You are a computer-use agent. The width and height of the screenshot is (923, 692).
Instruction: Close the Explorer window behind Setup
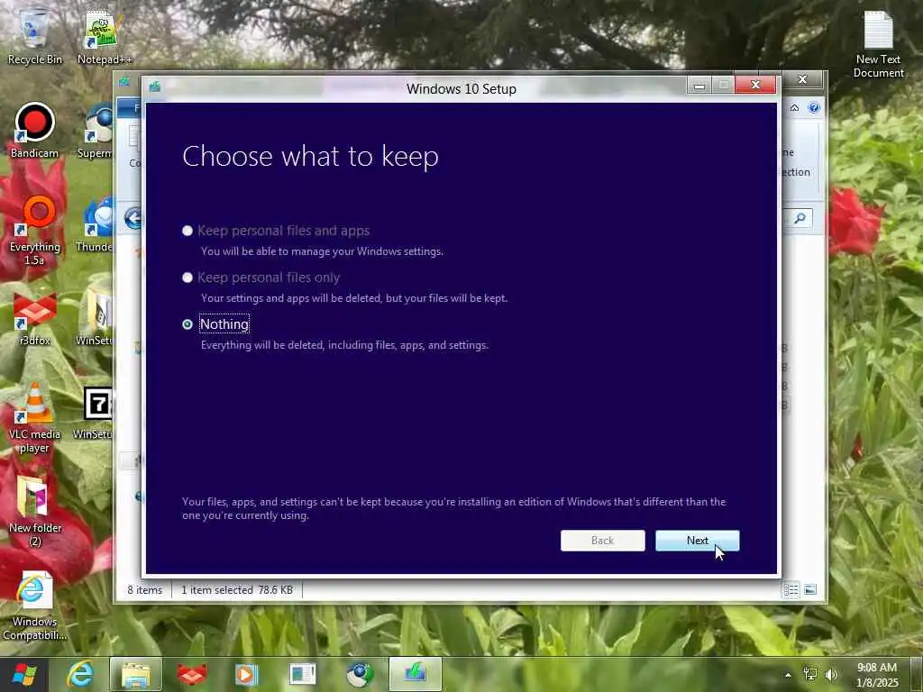pyautogui.click(x=802, y=79)
